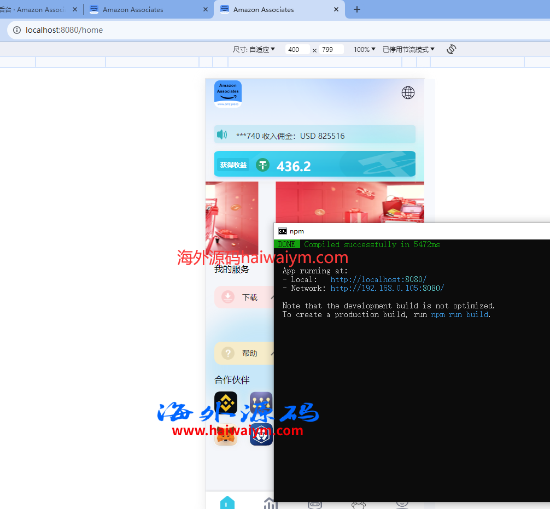Open the Binance partner icon

(226, 403)
